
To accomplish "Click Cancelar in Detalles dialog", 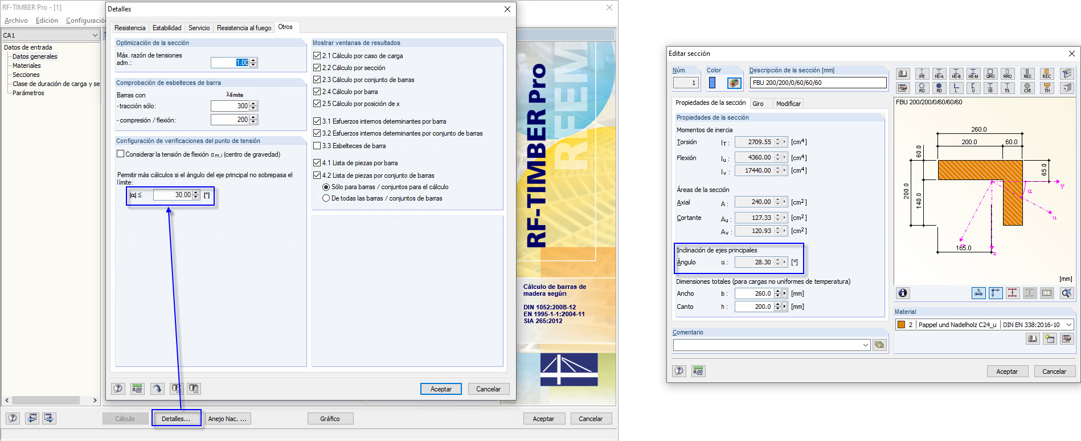I will (x=488, y=389).
